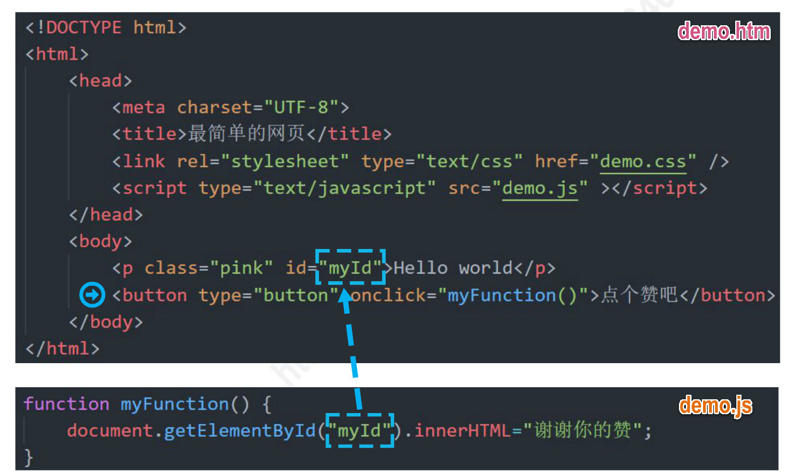
Task: Click the link tag name
Action: click(143, 161)
